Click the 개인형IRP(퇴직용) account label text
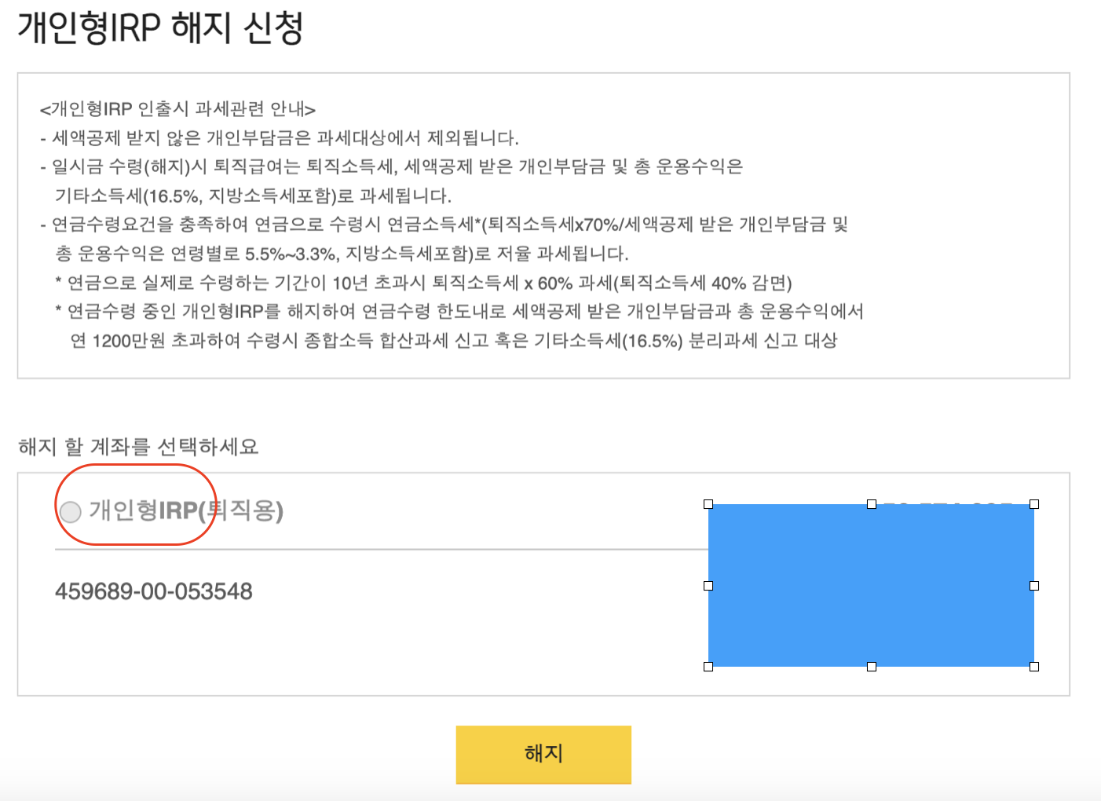Image resolution: width=1101 pixels, height=801 pixels. tap(186, 510)
